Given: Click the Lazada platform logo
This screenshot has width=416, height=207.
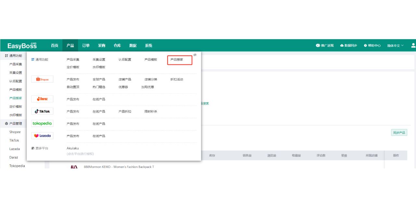Looking at the screenshot, I should [42, 136].
